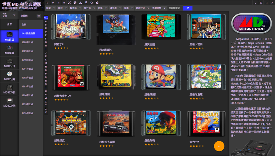
Task: Open the 阿Q連環泡 game cartridge
Action: coord(116,29)
